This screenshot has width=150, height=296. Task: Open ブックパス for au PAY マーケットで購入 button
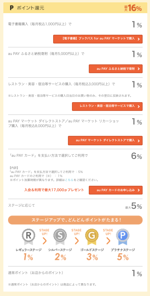98,39
